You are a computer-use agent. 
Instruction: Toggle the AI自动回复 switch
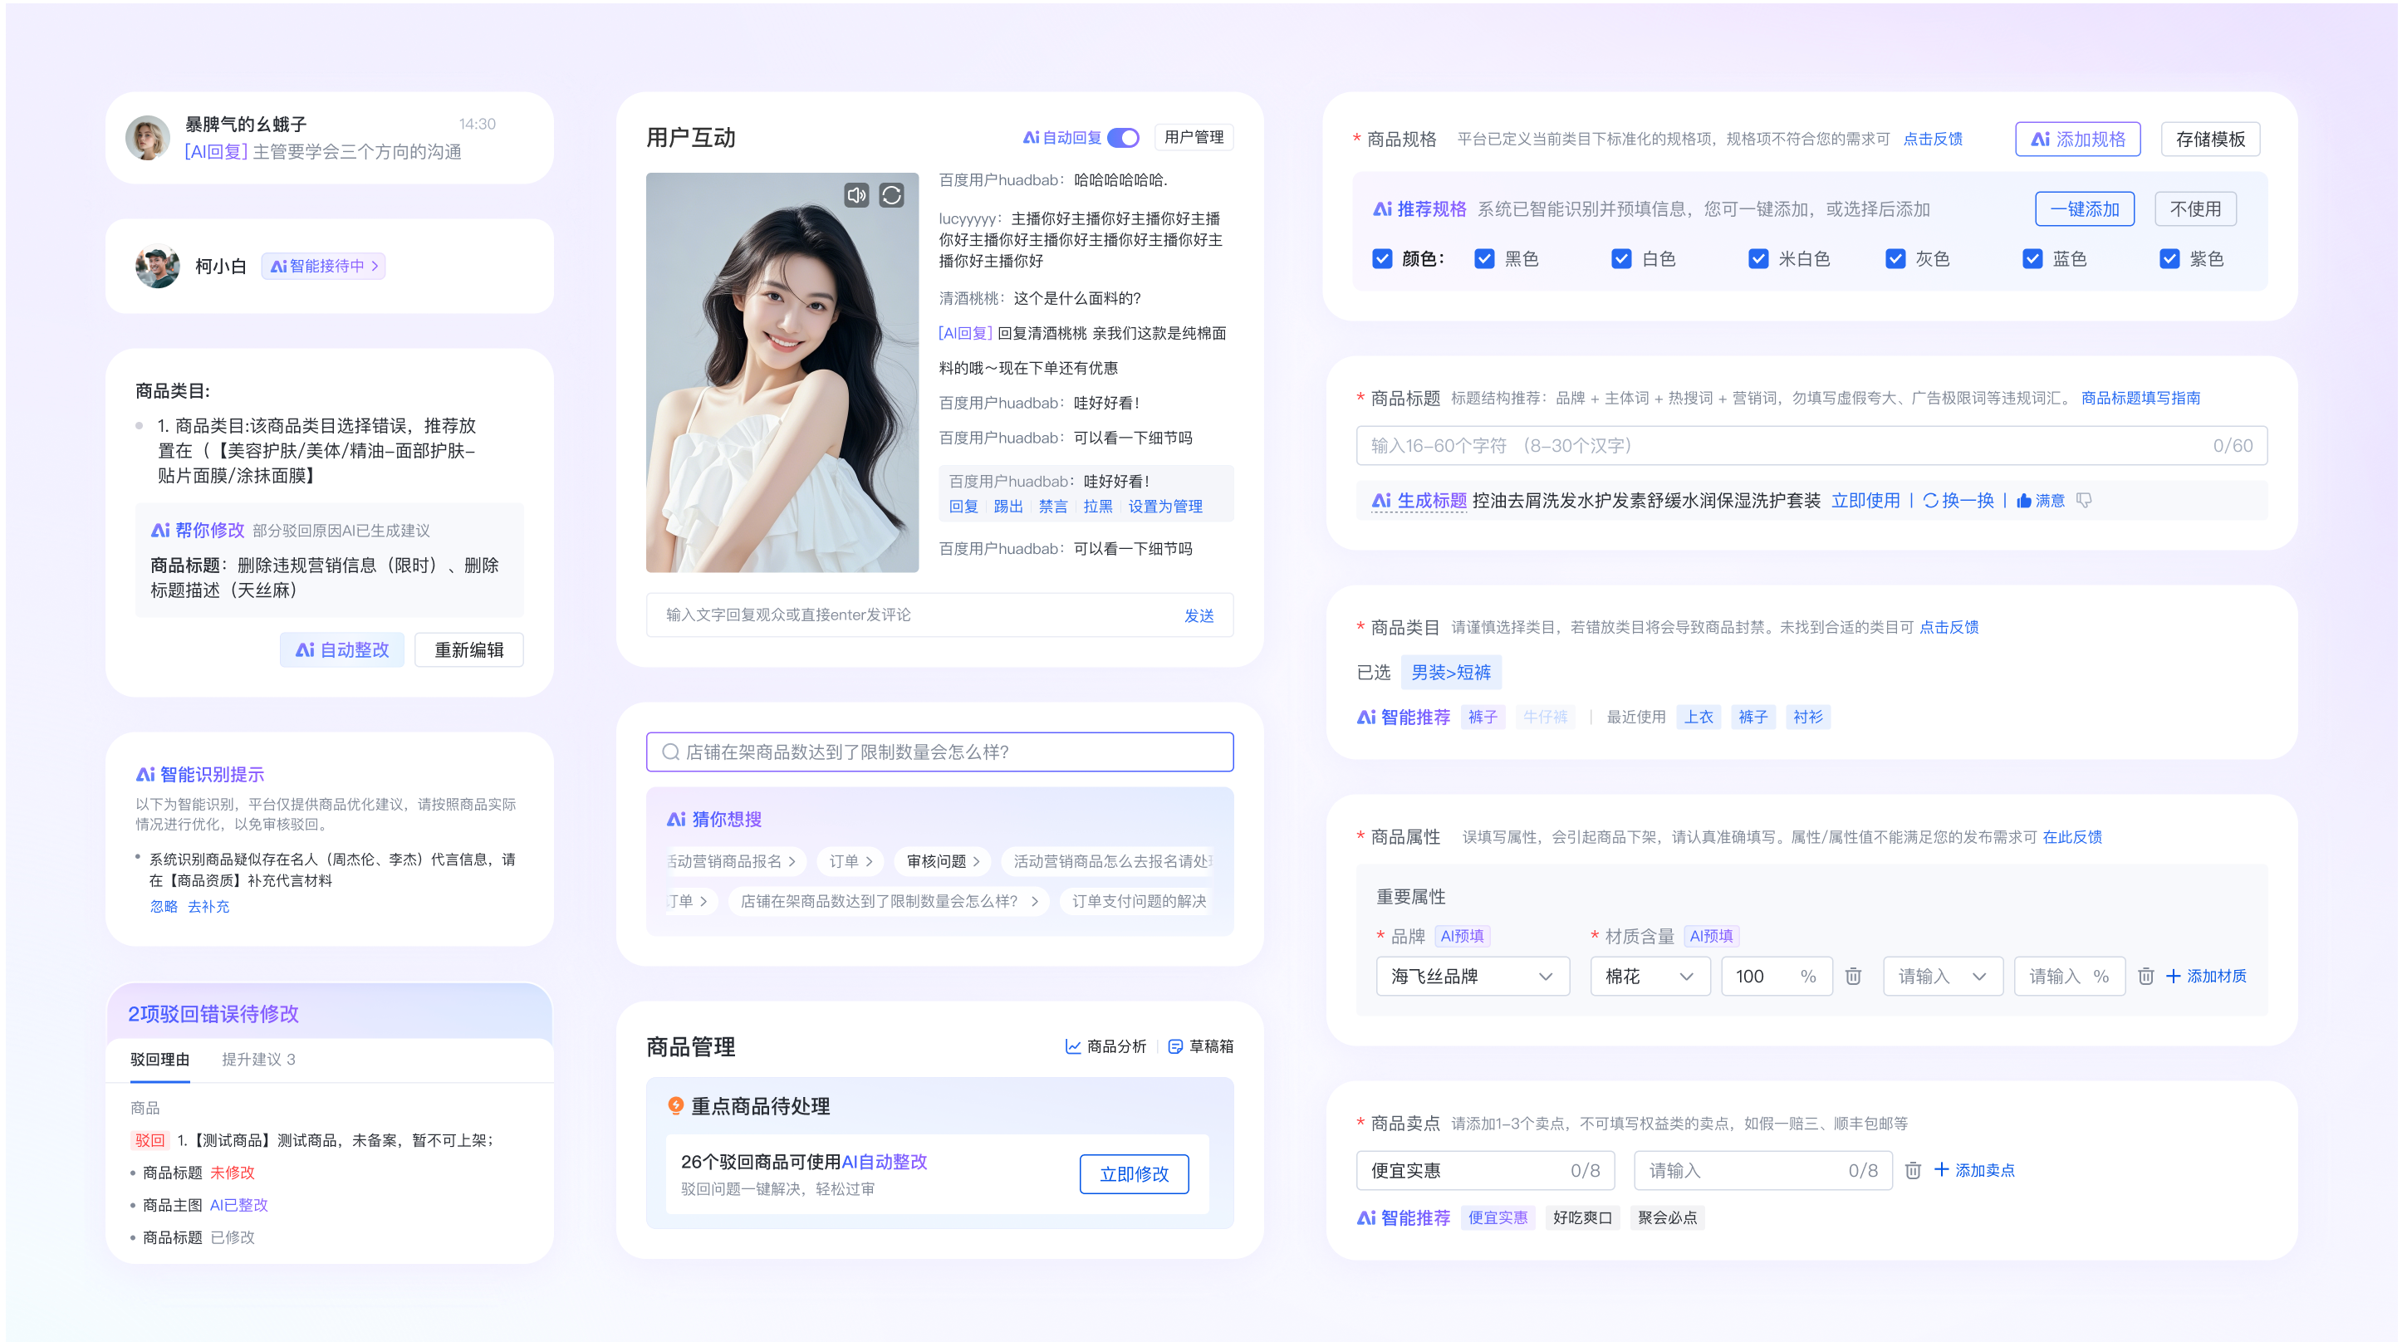tap(1124, 138)
